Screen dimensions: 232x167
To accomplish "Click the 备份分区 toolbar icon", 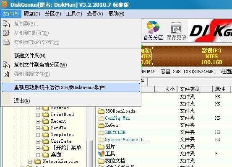I will pos(153,28).
